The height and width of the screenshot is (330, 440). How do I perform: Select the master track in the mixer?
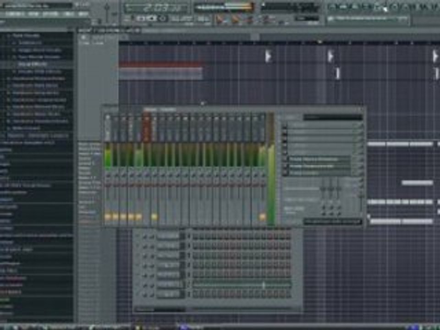pos(108,128)
